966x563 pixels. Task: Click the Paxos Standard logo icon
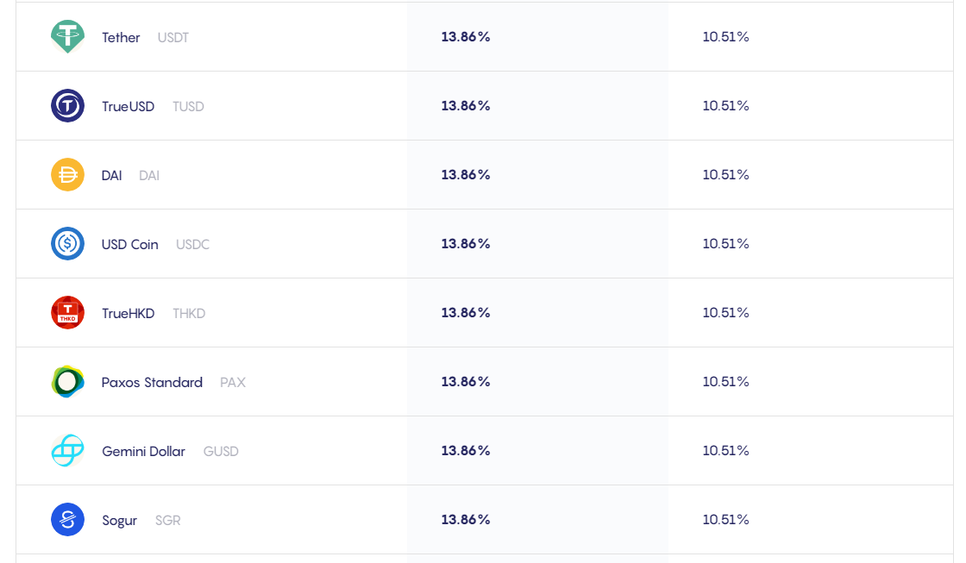pos(67,382)
